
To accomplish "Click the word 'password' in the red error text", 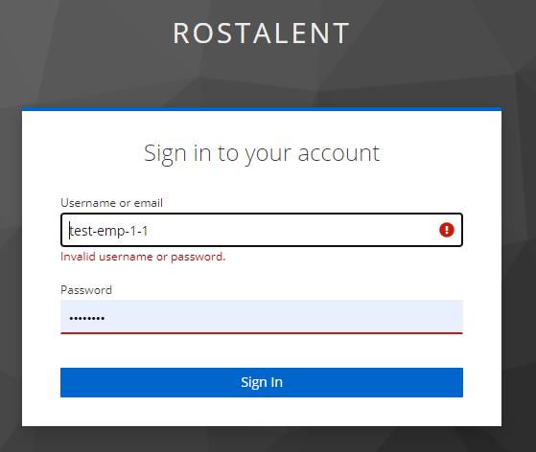I will (198, 257).
